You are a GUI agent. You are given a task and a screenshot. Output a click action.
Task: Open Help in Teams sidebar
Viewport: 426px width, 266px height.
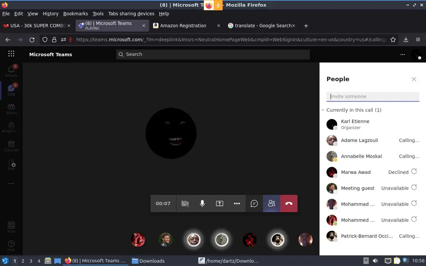[x=11, y=246]
